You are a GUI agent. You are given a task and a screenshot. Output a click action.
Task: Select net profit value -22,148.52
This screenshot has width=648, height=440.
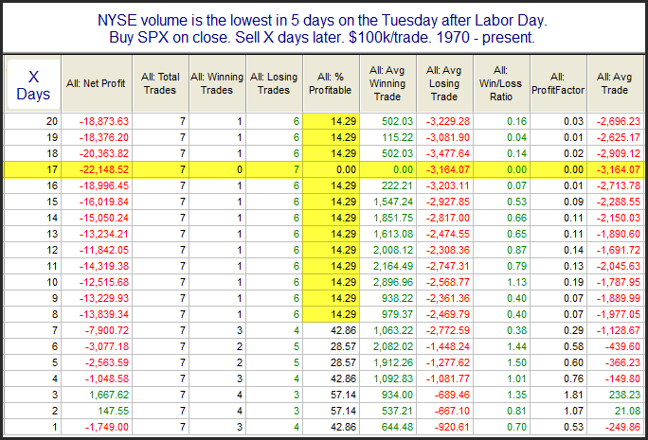point(104,169)
